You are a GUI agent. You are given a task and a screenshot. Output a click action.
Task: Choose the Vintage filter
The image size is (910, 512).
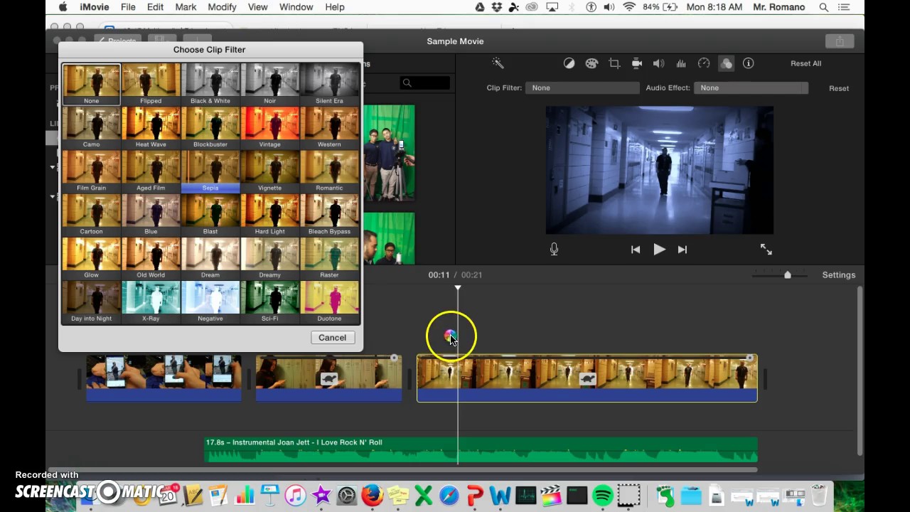pyautogui.click(x=269, y=128)
